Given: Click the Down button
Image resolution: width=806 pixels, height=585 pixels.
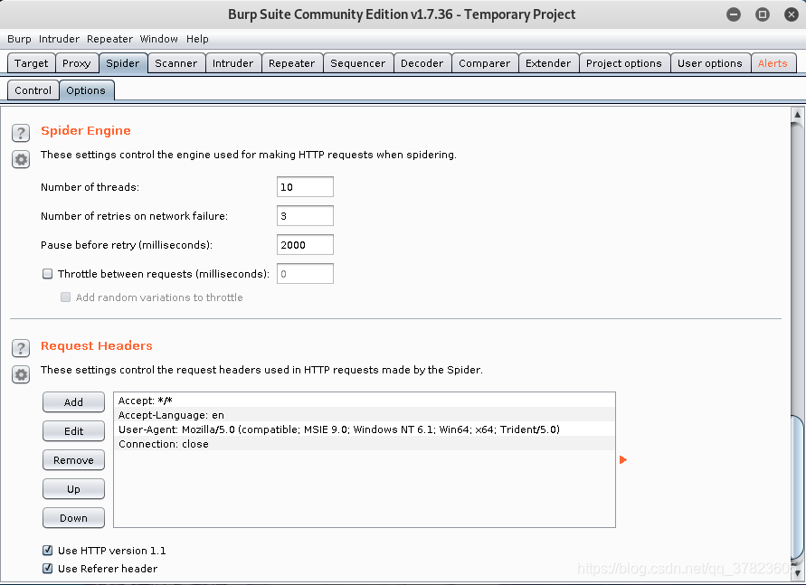Looking at the screenshot, I should [73, 518].
